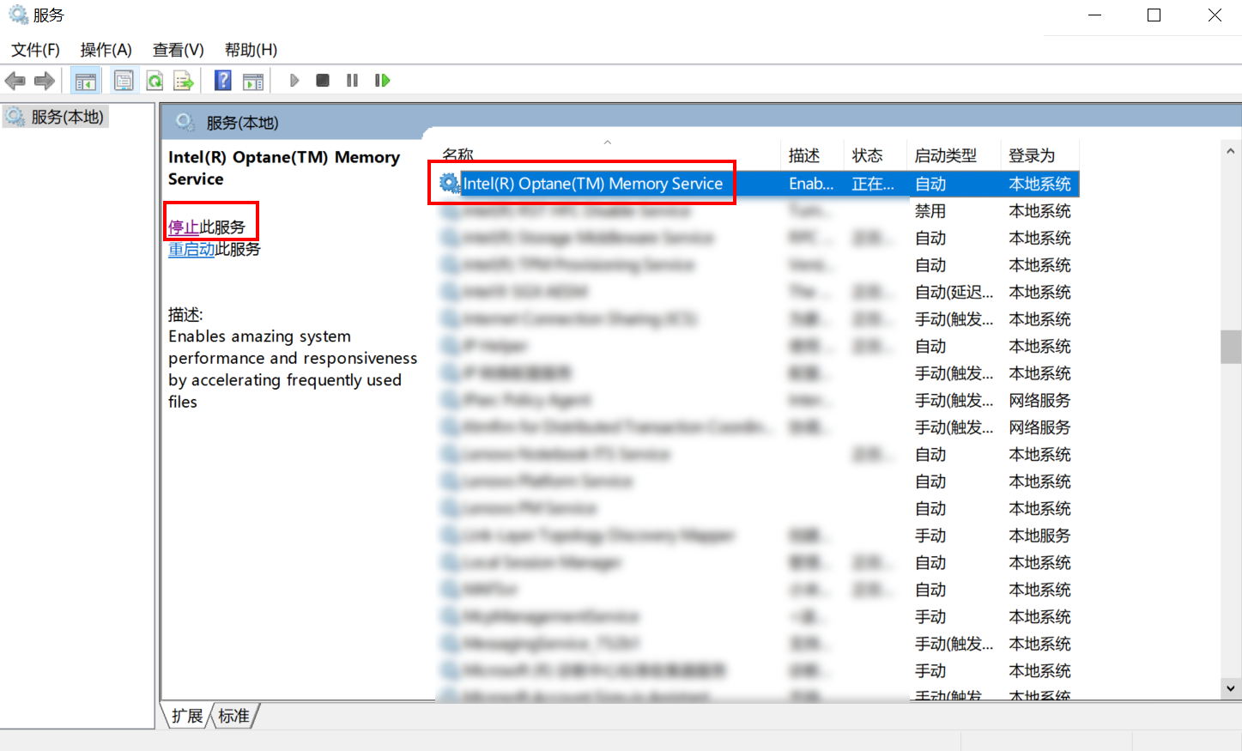Open the 操作(A) menu
The image size is (1242, 751).
[x=106, y=50]
